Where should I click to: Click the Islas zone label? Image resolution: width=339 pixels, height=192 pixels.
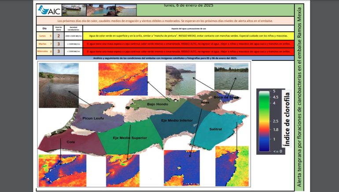click(205, 102)
